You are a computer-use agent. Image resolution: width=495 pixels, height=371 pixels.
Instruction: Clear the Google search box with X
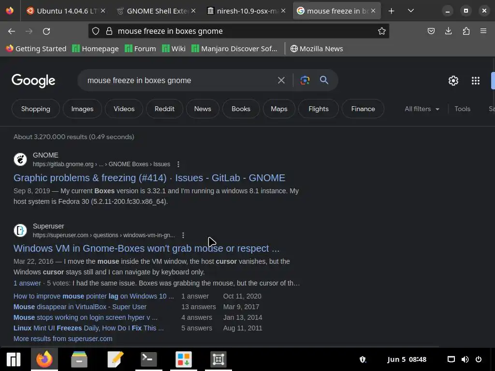[281, 81]
